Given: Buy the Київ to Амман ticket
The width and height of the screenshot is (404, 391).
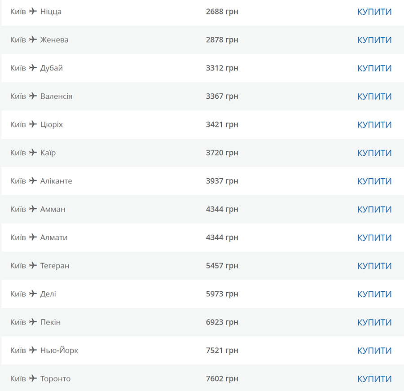Looking at the screenshot, I should point(374,210).
